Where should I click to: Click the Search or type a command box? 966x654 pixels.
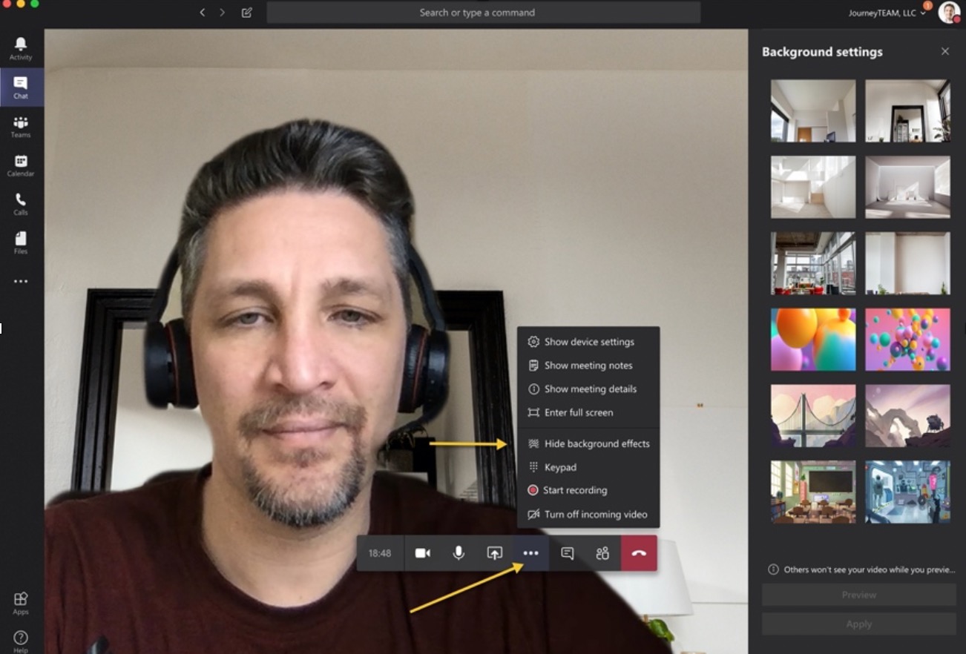click(484, 13)
